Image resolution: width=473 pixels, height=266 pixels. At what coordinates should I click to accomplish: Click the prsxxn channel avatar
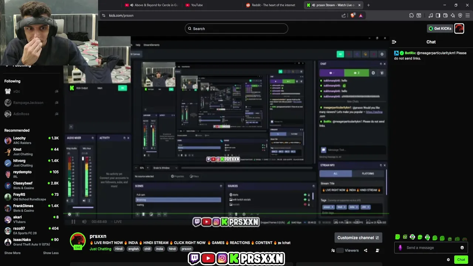78,241
